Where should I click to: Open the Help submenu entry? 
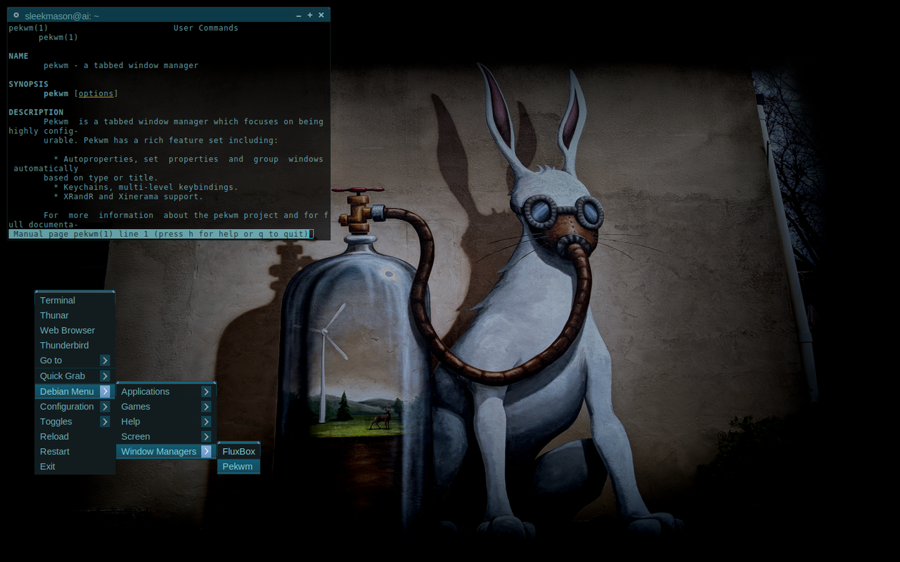(166, 421)
